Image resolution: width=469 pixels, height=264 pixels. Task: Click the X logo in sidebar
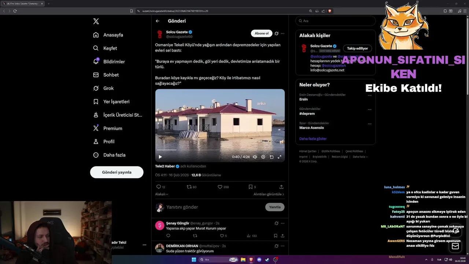(96, 21)
